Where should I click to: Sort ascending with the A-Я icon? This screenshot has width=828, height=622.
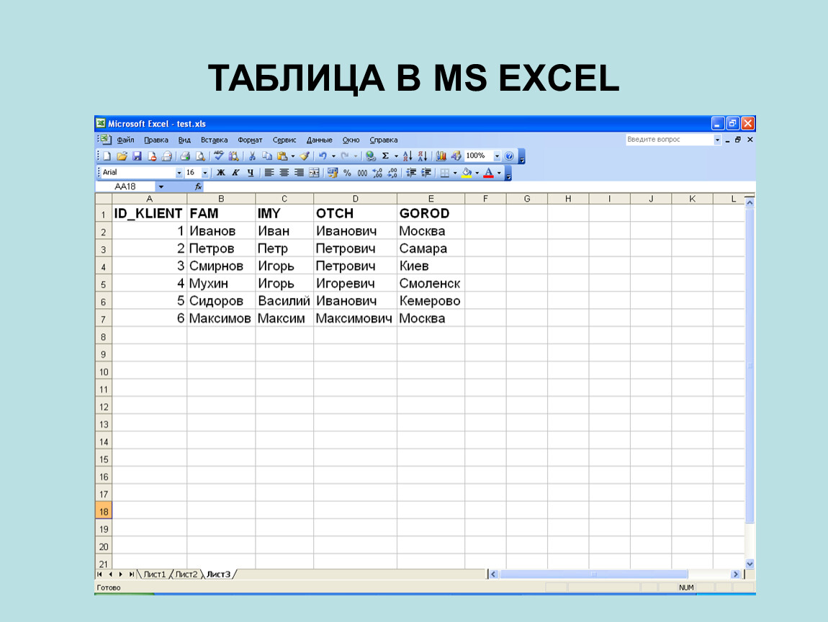pyautogui.click(x=408, y=156)
